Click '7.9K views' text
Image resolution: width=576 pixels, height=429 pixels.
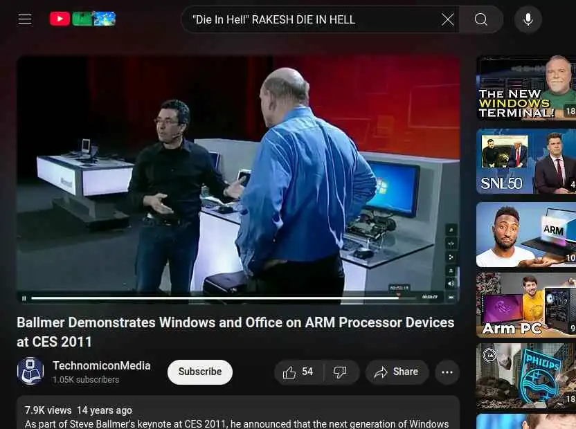48,410
